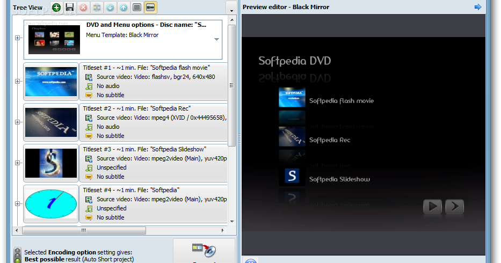Select the Titleset #1 'Softpedia flash movie' title row
The width and height of the screenshot is (501, 263).
tap(147, 68)
